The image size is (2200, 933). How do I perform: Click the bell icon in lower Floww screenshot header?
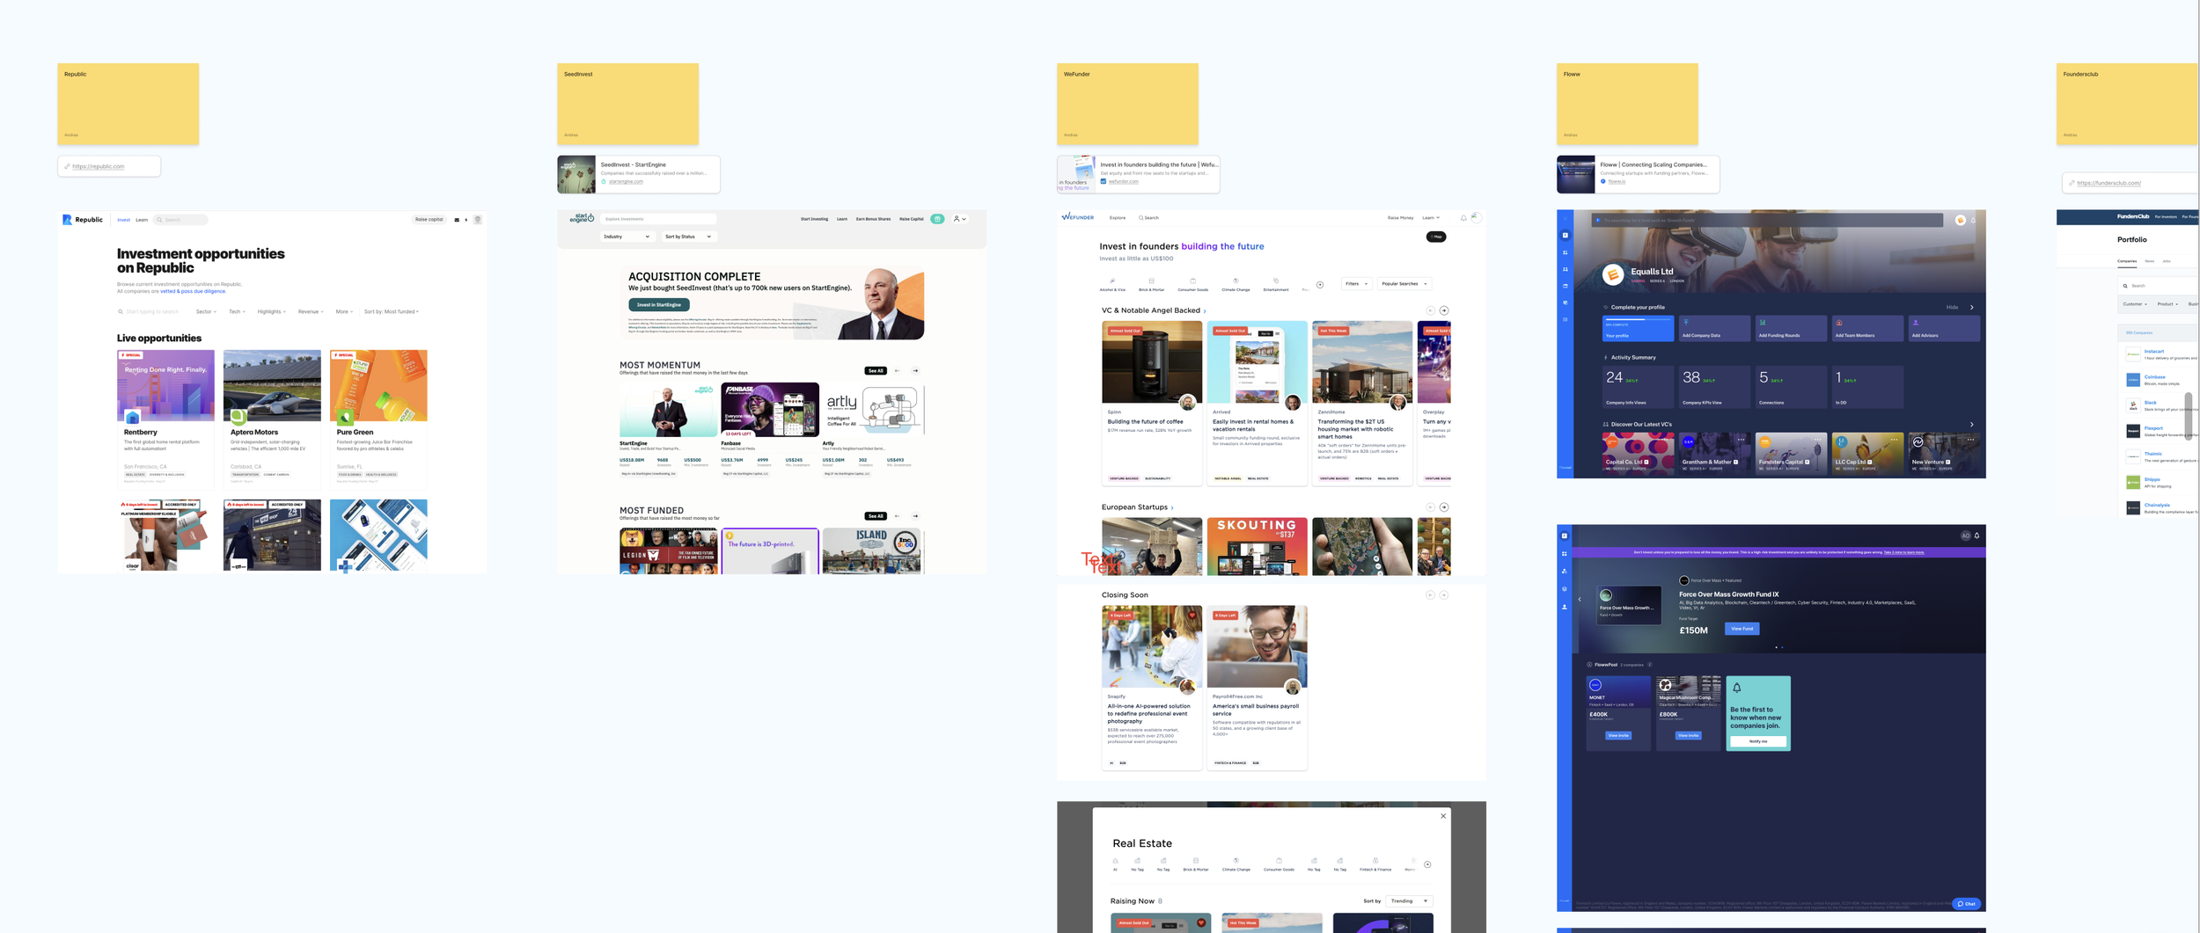[1976, 536]
